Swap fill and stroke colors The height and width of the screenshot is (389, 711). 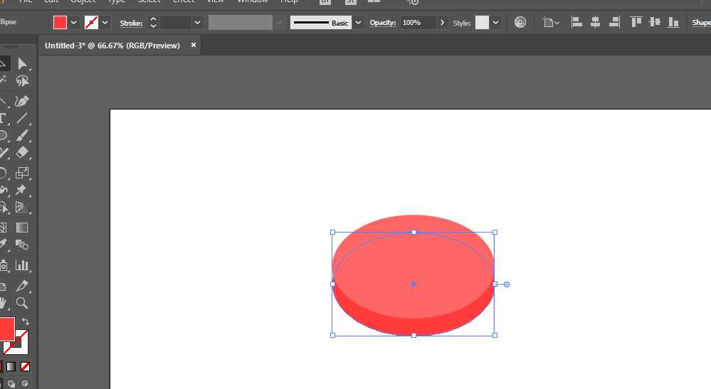[x=26, y=322]
